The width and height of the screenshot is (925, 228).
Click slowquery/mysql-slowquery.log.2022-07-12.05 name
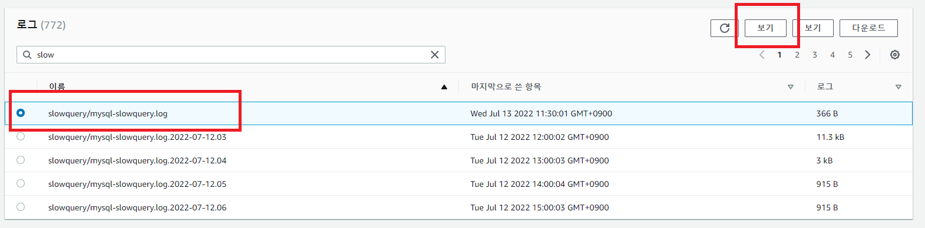[137, 184]
